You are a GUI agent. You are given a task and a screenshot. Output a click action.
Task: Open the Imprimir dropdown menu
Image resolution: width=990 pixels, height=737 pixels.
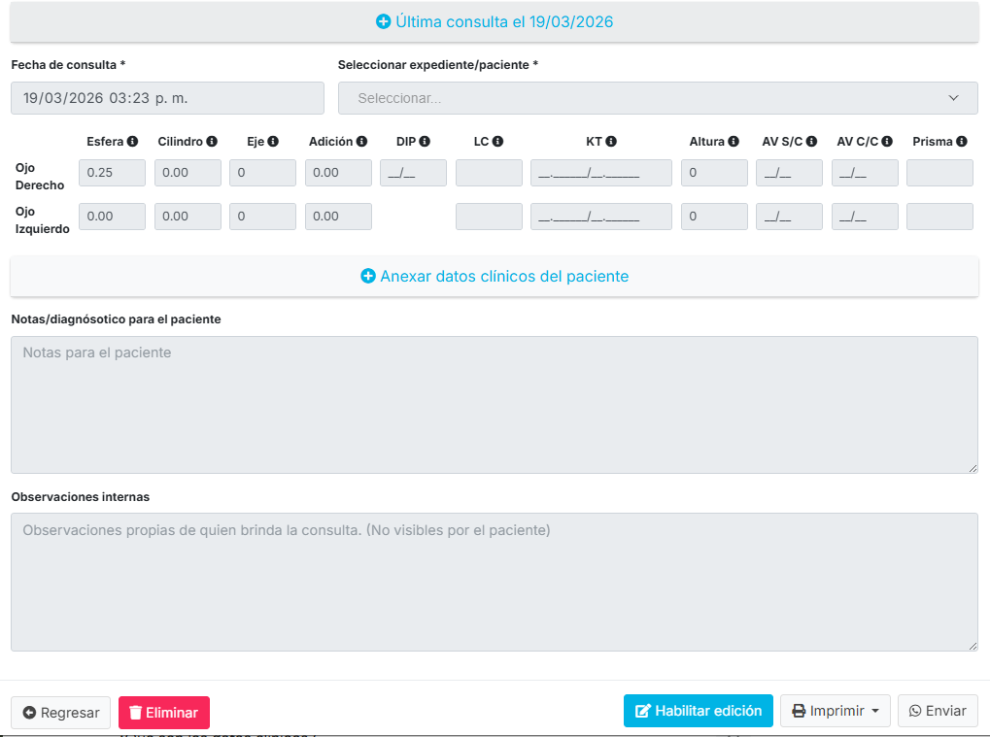coord(836,711)
